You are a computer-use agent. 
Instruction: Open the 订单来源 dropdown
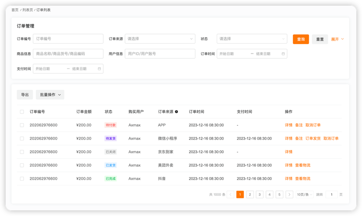[x=160, y=39]
